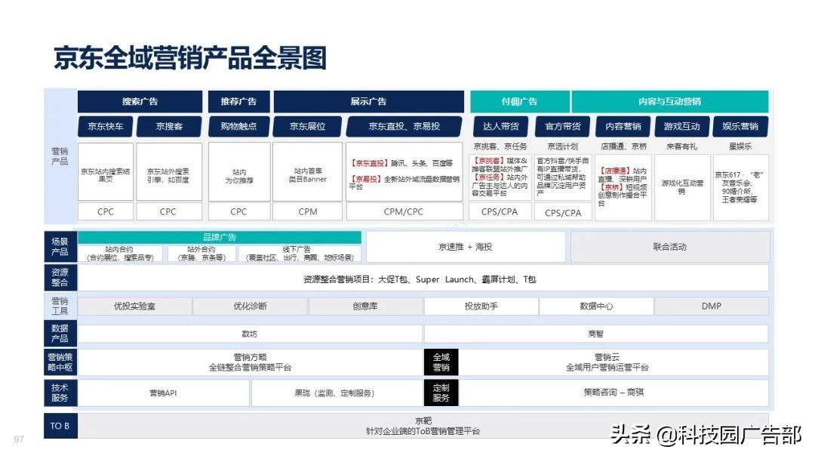Viewport: 815px width, 459px height.
Task: Select the 优化诊断 tool box
Action: point(250,307)
